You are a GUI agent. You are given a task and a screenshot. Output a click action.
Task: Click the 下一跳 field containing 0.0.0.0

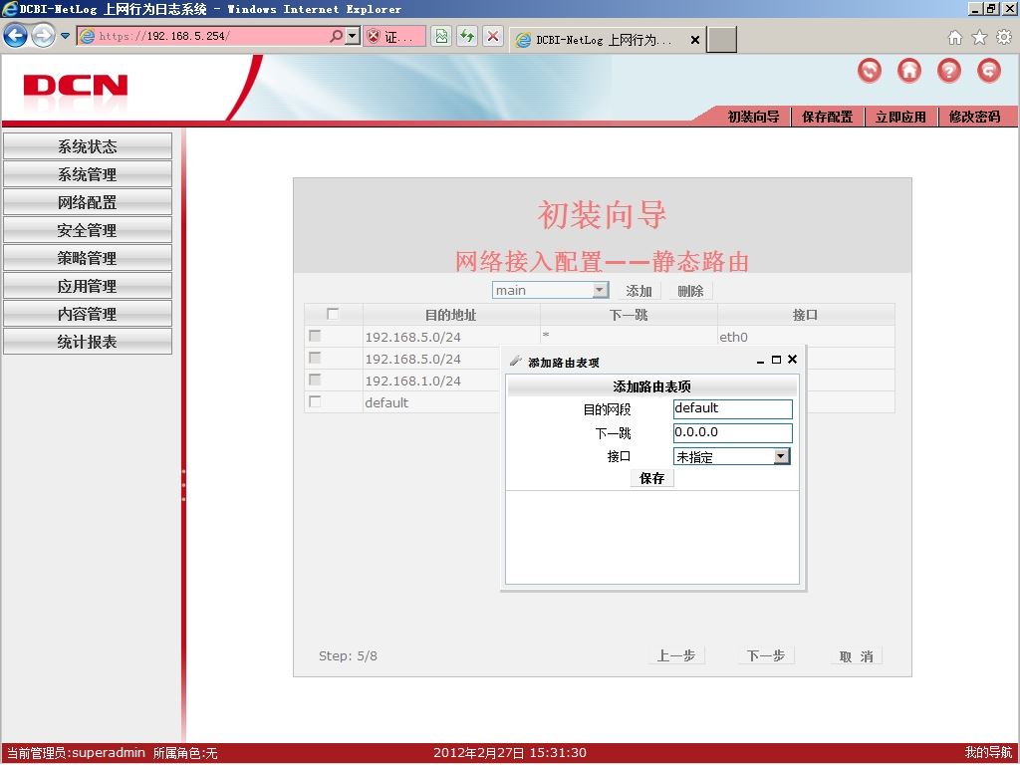click(732, 433)
